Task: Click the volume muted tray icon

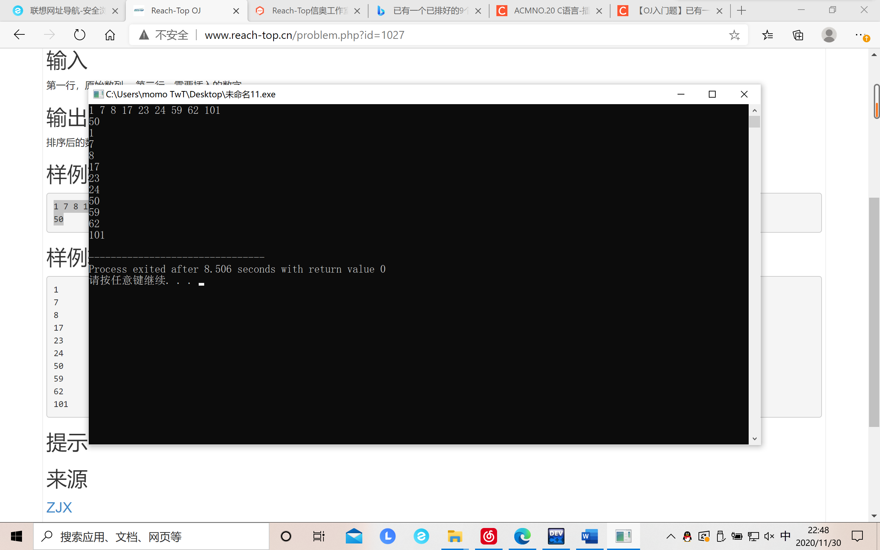Action: pos(769,536)
